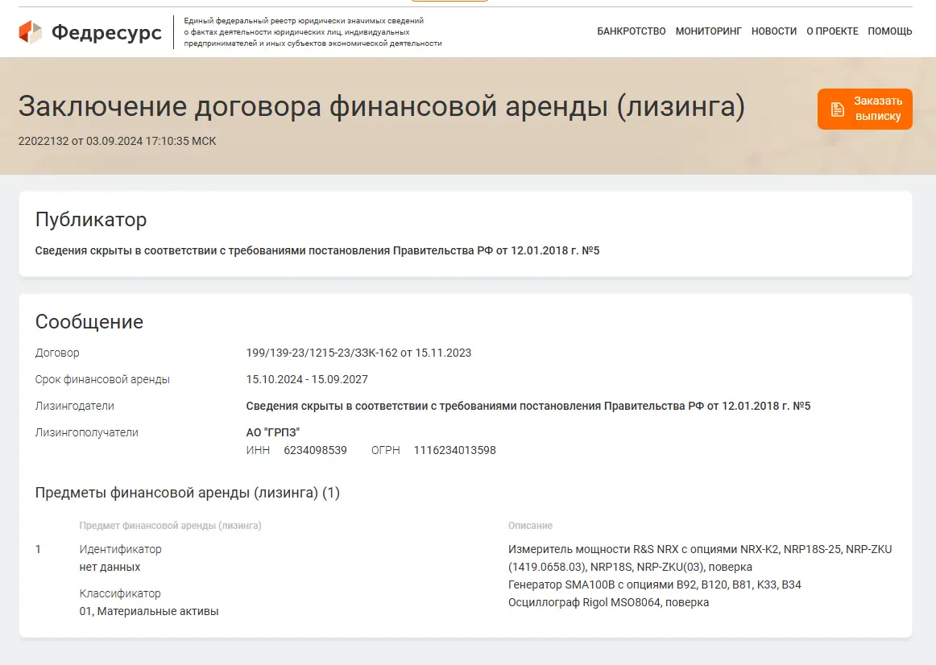Image resolution: width=936 pixels, height=665 pixels.
Task: Click the Срок финансовой аренды label
Action: (102, 379)
